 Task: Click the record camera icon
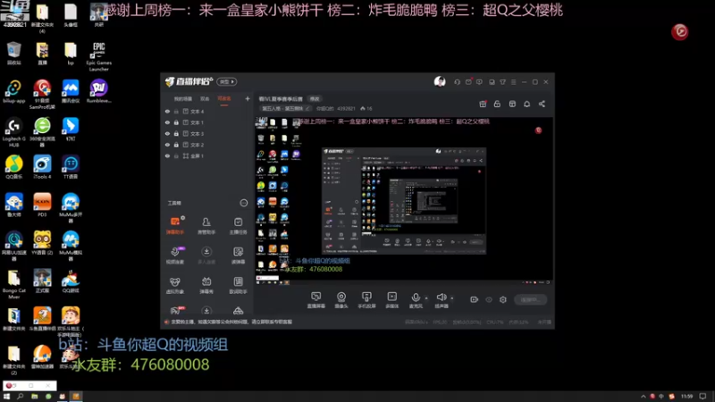pos(475,299)
